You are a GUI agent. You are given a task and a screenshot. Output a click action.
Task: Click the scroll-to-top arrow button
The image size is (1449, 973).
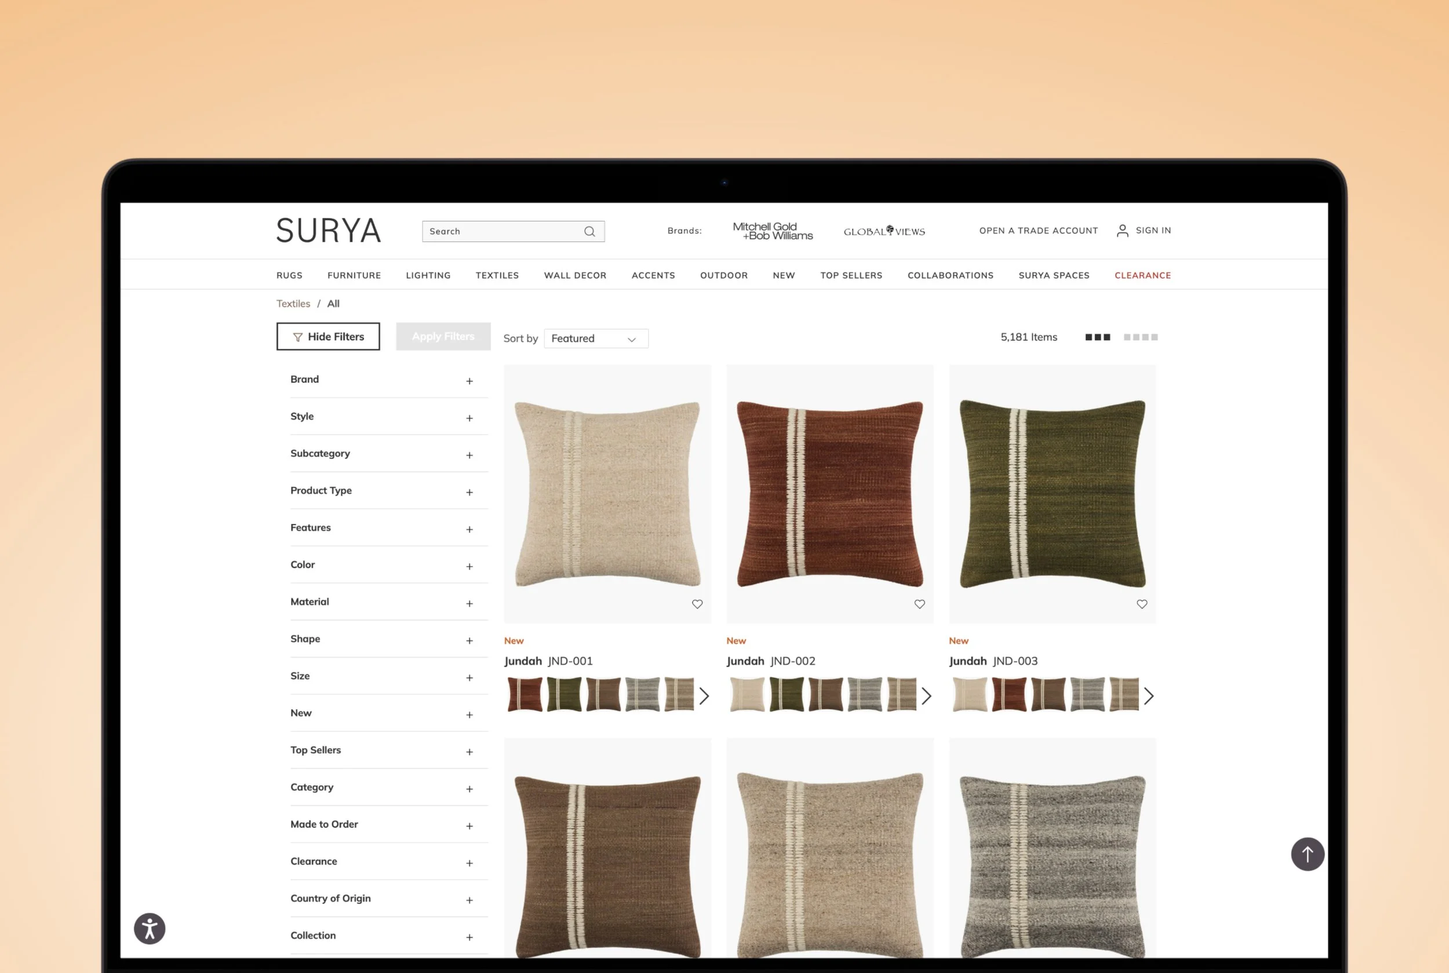click(x=1307, y=854)
